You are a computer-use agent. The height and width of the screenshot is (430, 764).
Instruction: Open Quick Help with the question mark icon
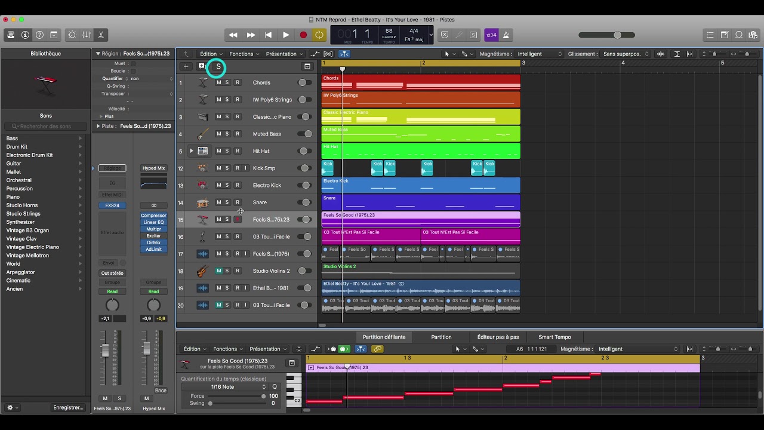tap(39, 35)
